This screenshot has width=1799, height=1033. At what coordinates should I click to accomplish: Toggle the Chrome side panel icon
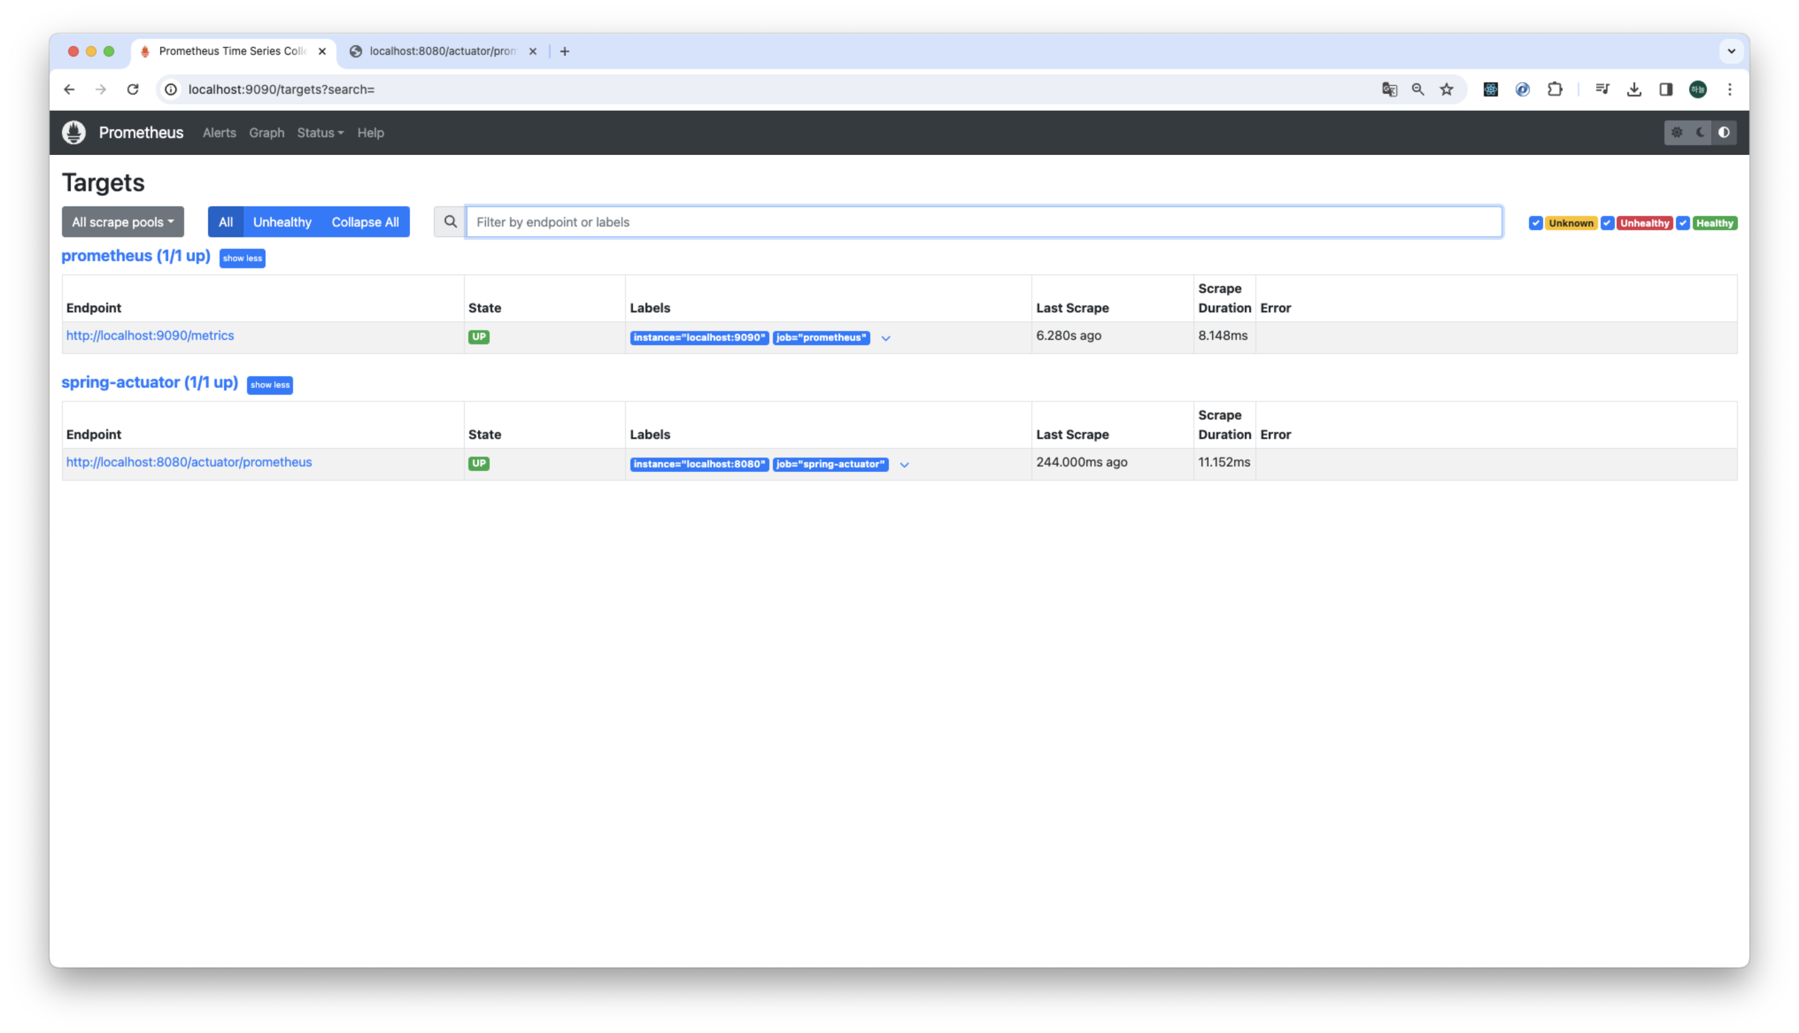tap(1666, 89)
